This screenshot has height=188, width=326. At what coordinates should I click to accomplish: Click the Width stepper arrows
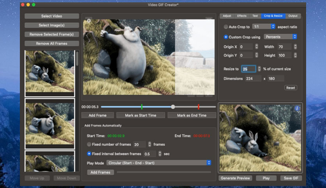pos(295,47)
